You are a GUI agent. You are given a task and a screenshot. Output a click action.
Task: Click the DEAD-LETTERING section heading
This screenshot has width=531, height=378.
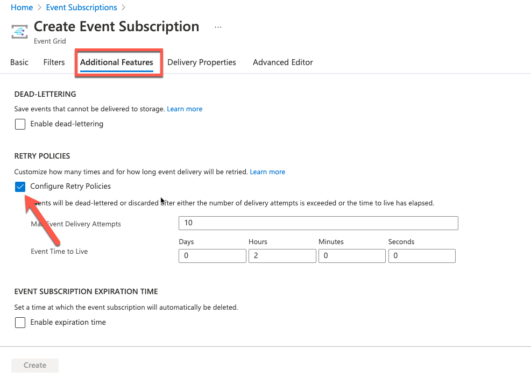coord(45,94)
